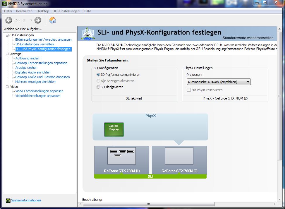Open Video-Farbeinstellungen anpassen
Screen dimensions: 285x209
click(x=39, y=91)
